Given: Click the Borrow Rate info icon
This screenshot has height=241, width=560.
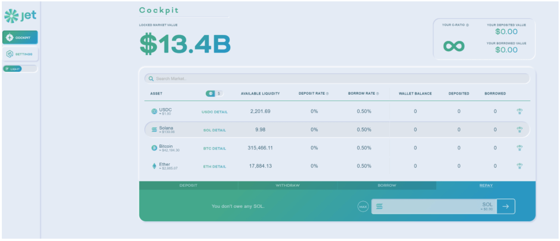Looking at the screenshot, I should pos(377,94).
